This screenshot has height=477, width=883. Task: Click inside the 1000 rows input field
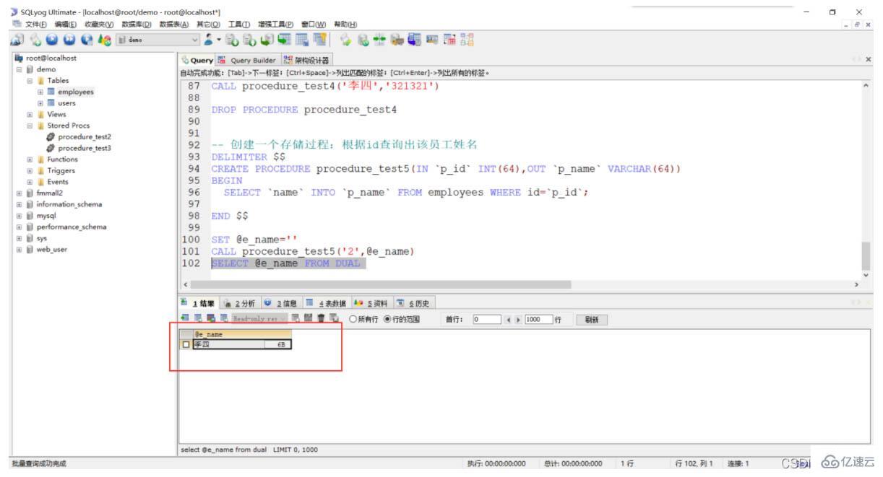549,320
